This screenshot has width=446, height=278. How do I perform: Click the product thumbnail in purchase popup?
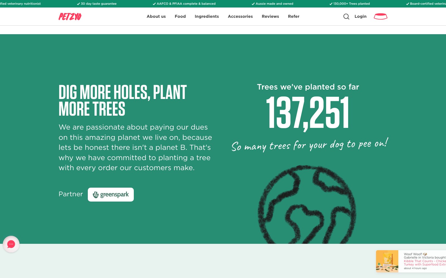pyautogui.click(x=387, y=261)
